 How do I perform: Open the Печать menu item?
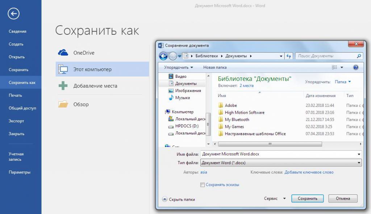tap(16, 95)
